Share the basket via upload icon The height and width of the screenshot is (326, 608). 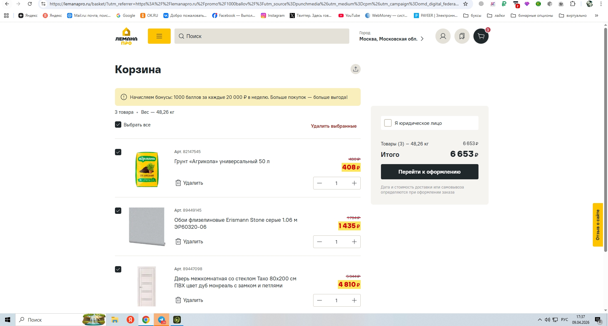click(356, 69)
